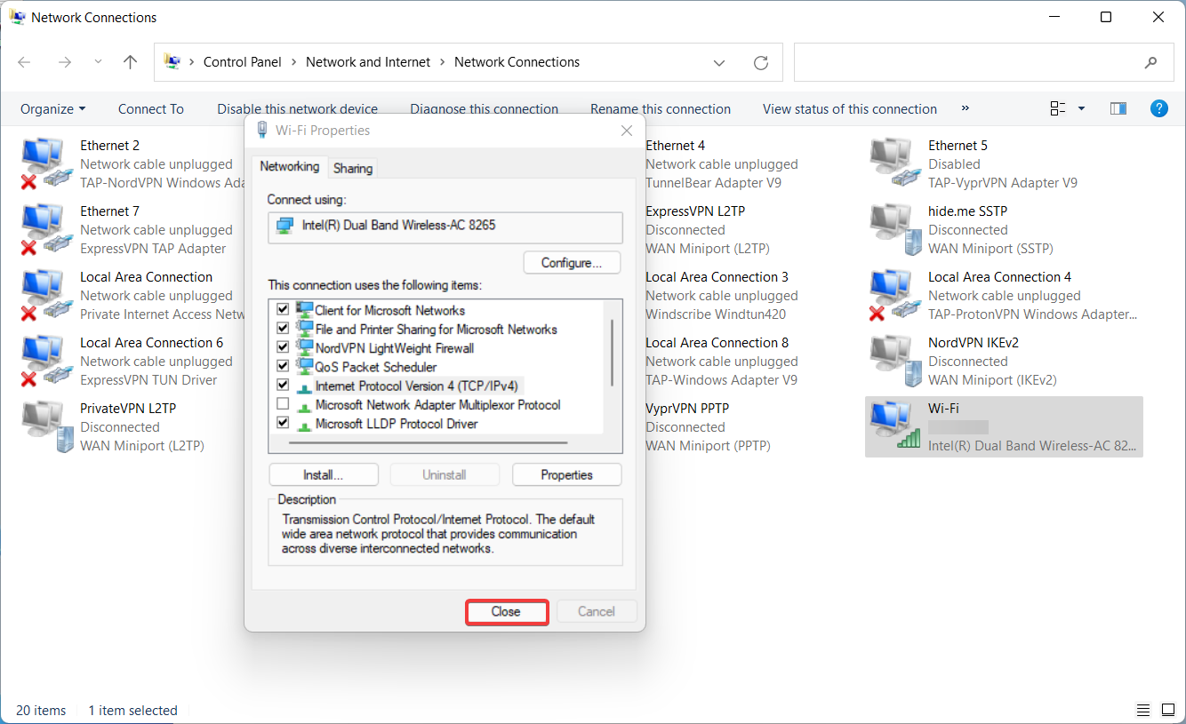Screen dimensions: 1186x724
Task: Enable Microsoft Network Adapter Multiplexor Protocol
Action: click(x=283, y=405)
